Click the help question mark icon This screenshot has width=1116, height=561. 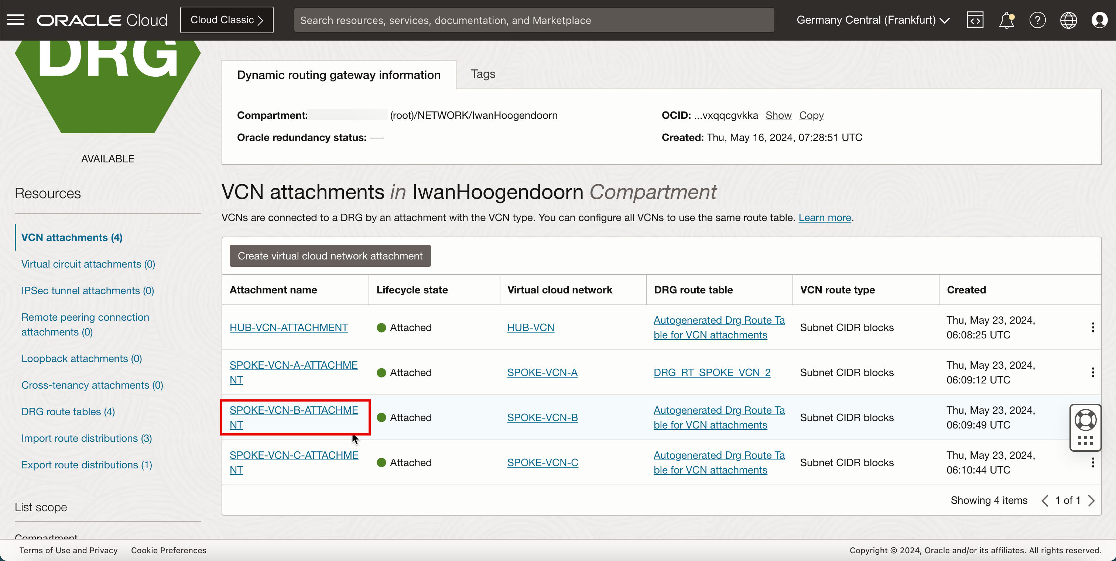(1037, 20)
